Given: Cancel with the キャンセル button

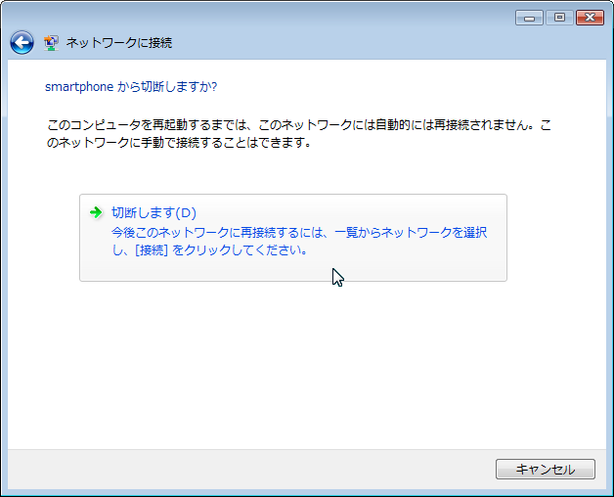Looking at the screenshot, I should click(546, 469).
